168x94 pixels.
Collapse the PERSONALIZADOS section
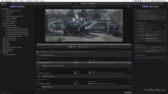coord(1,51)
